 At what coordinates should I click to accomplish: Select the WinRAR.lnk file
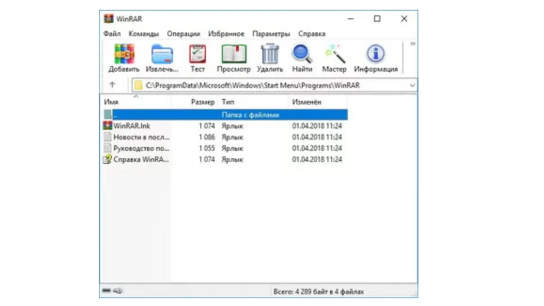132,126
